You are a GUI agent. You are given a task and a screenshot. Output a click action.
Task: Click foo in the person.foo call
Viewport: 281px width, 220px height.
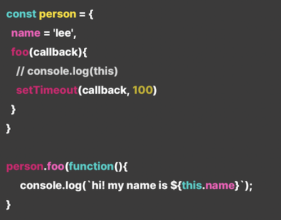[x=56, y=166]
